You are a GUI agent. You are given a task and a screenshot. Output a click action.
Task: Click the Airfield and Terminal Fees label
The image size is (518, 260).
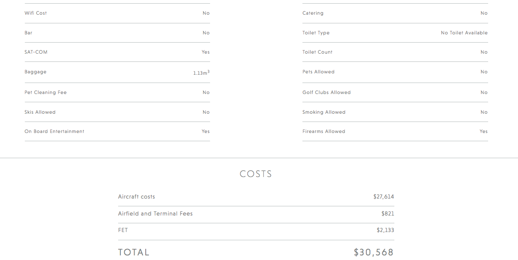[155, 214]
